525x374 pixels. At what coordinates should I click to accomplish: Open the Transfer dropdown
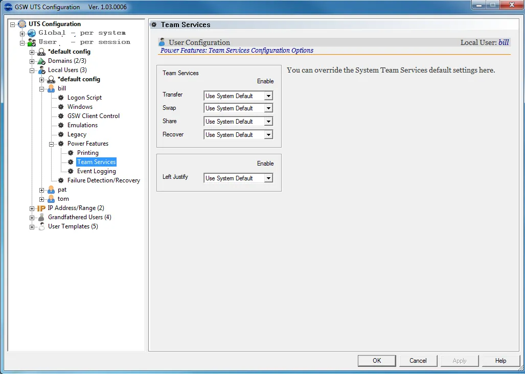pyautogui.click(x=268, y=96)
